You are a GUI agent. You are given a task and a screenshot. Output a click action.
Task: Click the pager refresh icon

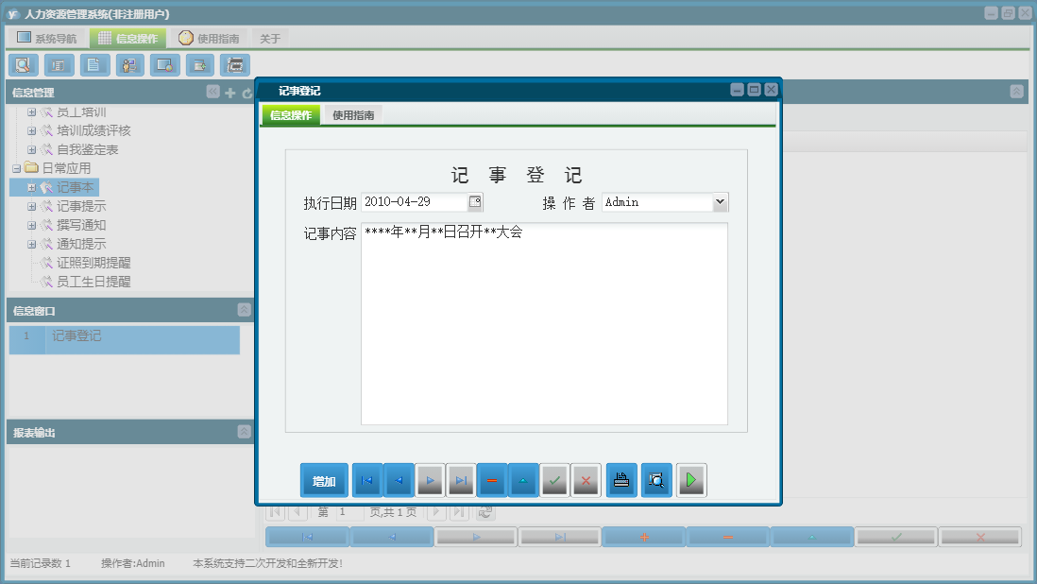pyautogui.click(x=484, y=512)
